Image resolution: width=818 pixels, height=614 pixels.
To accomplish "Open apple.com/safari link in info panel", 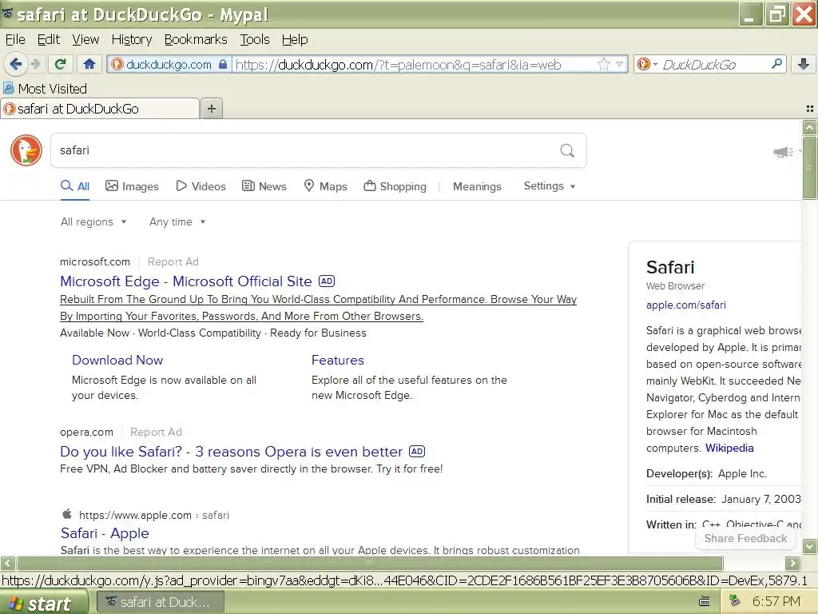I will [x=685, y=305].
